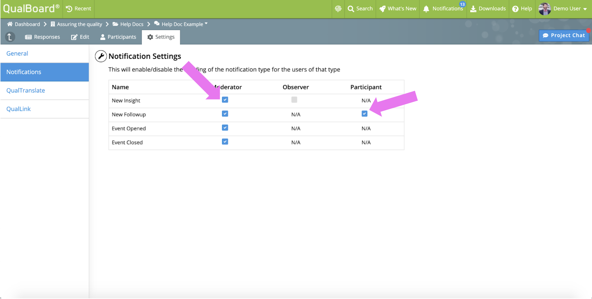Click N/A in Event Opened Observer cell

pyautogui.click(x=296, y=128)
